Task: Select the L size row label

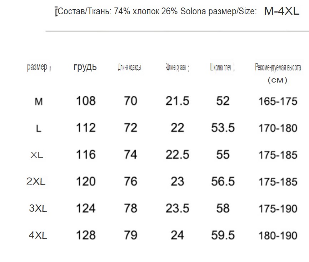Action: [x=39, y=129]
